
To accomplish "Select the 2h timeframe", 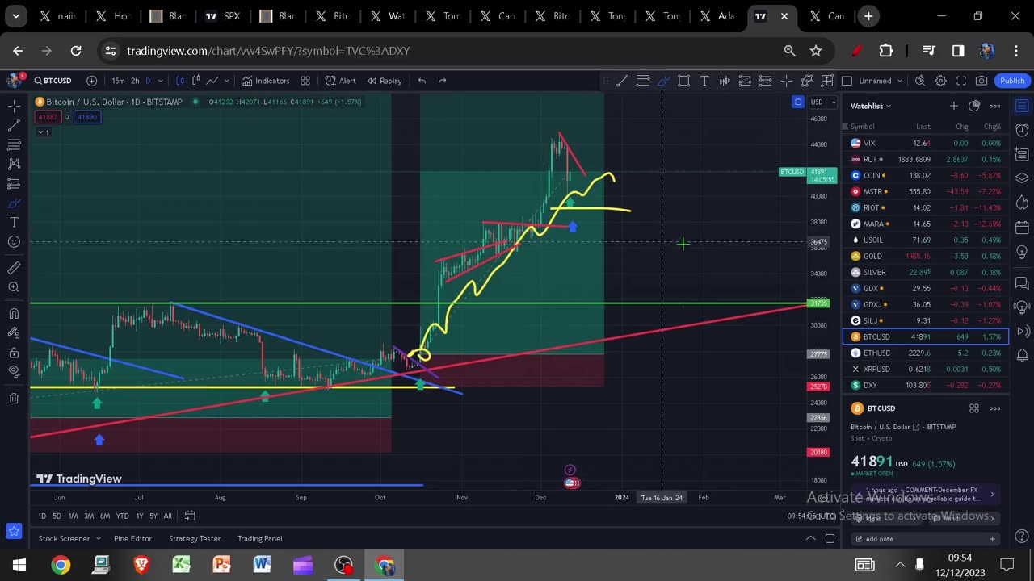I will tap(135, 81).
